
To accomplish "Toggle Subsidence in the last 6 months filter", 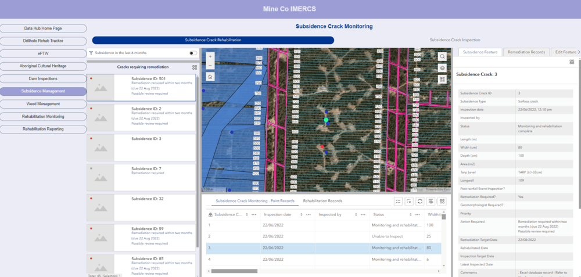I will coord(193,53).
